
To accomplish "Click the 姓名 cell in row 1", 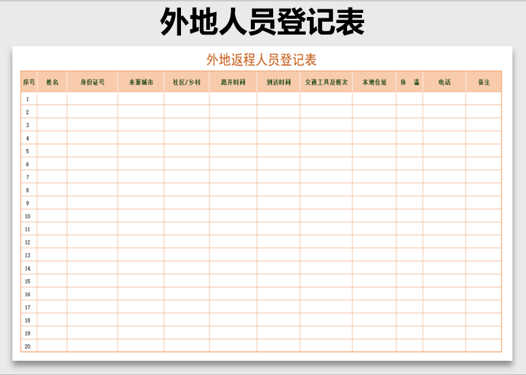I will coord(52,99).
